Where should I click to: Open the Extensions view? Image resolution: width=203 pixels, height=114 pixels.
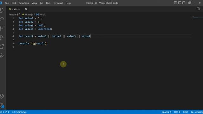(x=2, y=47)
